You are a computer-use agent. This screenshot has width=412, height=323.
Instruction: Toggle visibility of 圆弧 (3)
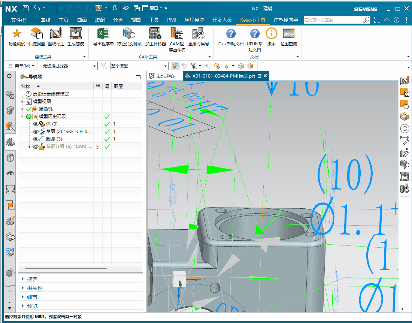click(x=36, y=139)
